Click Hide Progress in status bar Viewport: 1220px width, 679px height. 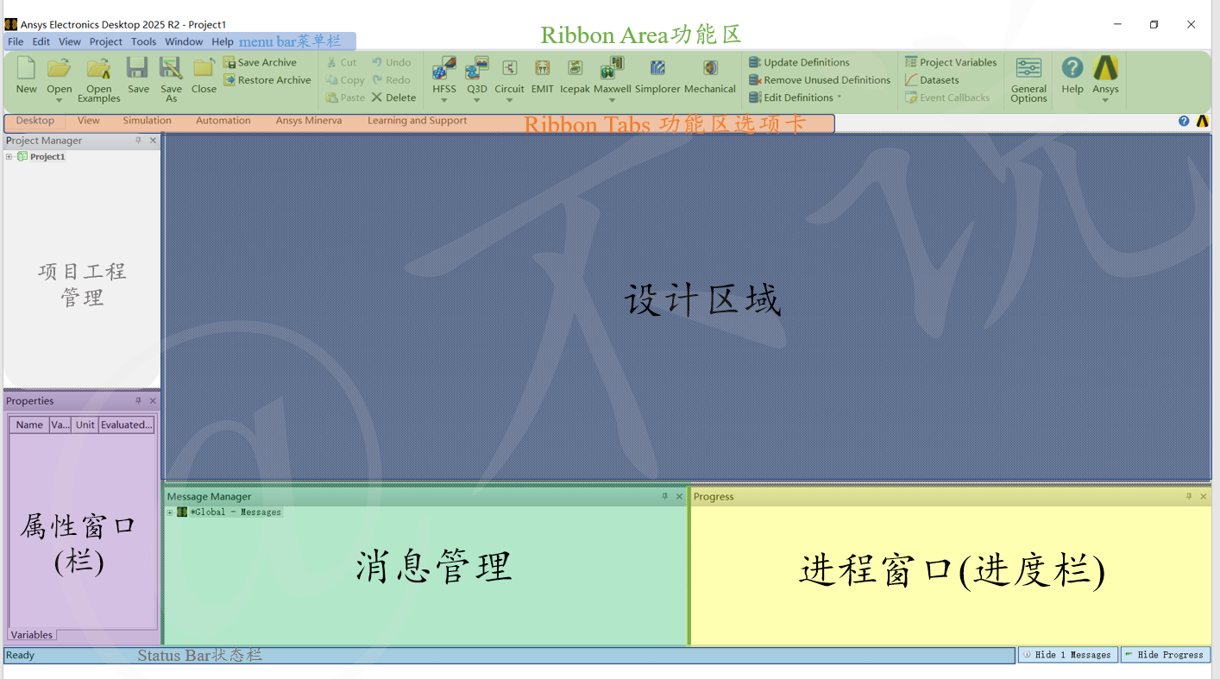click(1165, 655)
